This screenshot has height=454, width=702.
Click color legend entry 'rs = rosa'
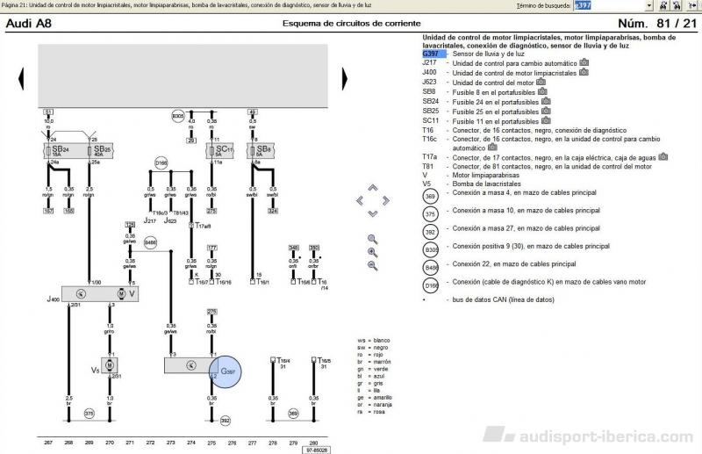[370, 412]
